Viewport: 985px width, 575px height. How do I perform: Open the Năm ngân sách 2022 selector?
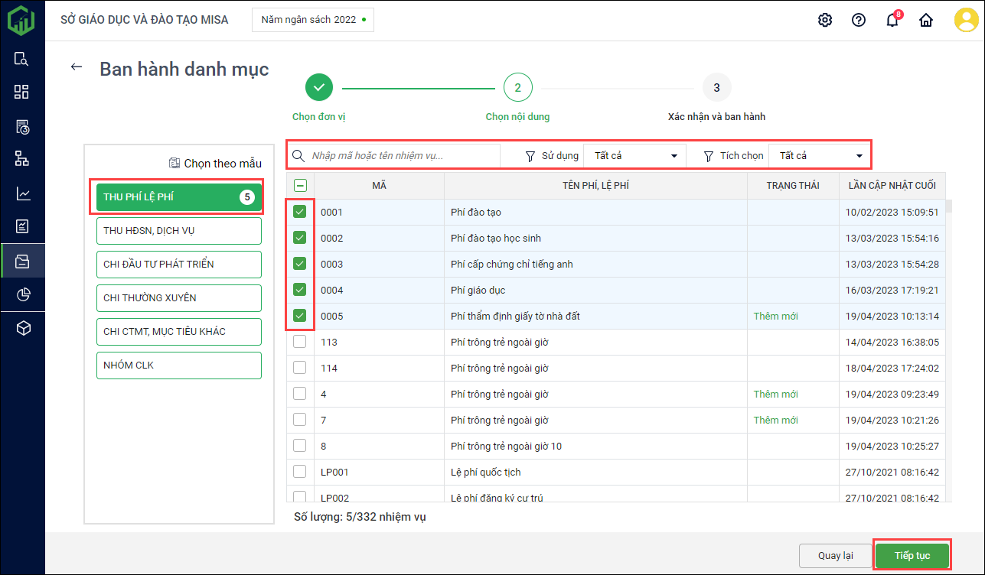coord(312,20)
